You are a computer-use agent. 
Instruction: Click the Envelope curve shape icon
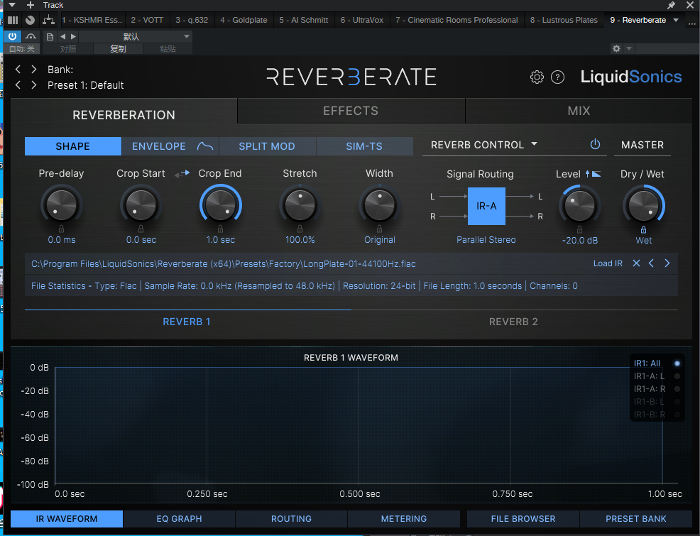(205, 146)
